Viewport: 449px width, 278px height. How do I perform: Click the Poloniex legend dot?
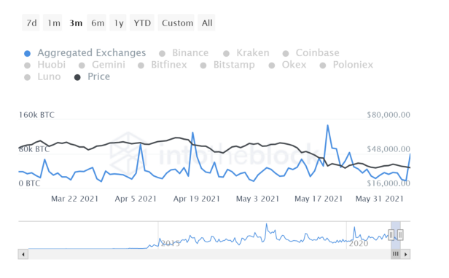click(x=323, y=65)
